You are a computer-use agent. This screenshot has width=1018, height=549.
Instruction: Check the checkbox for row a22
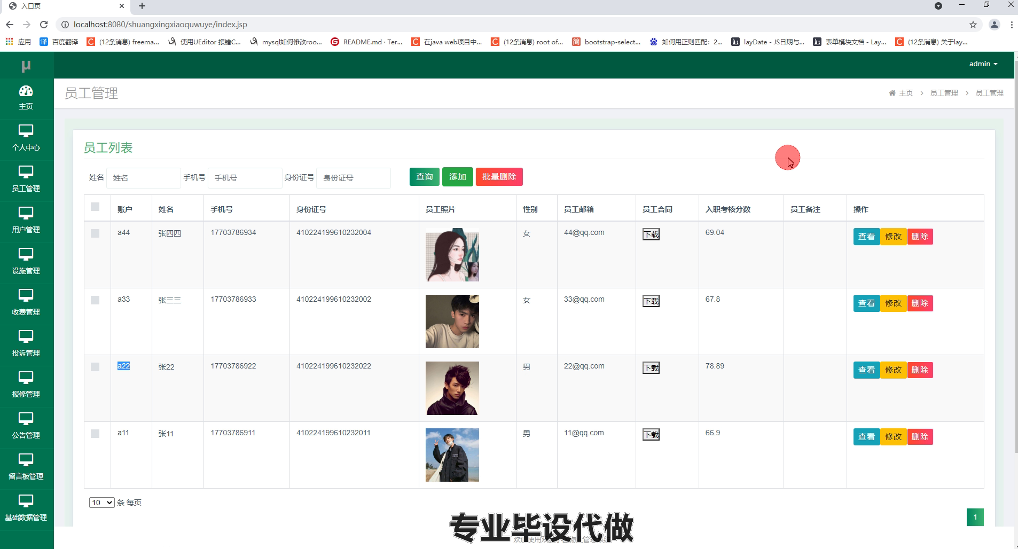[95, 367]
